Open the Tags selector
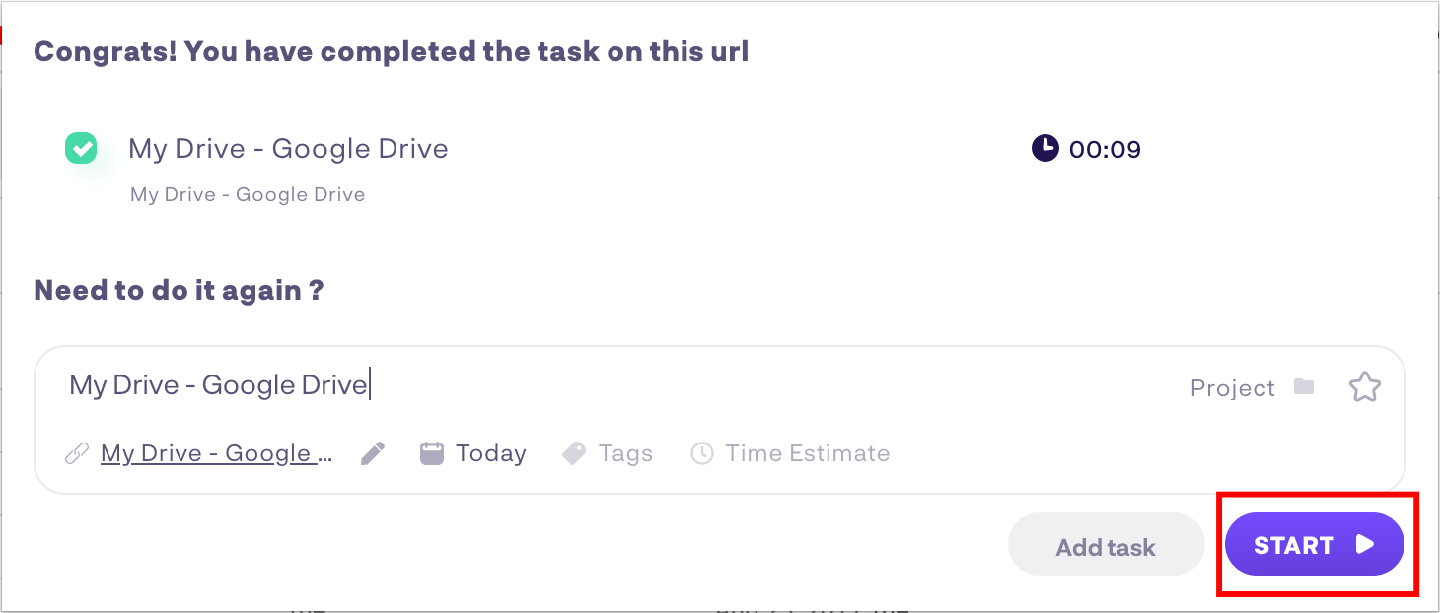 click(x=625, y=453)
